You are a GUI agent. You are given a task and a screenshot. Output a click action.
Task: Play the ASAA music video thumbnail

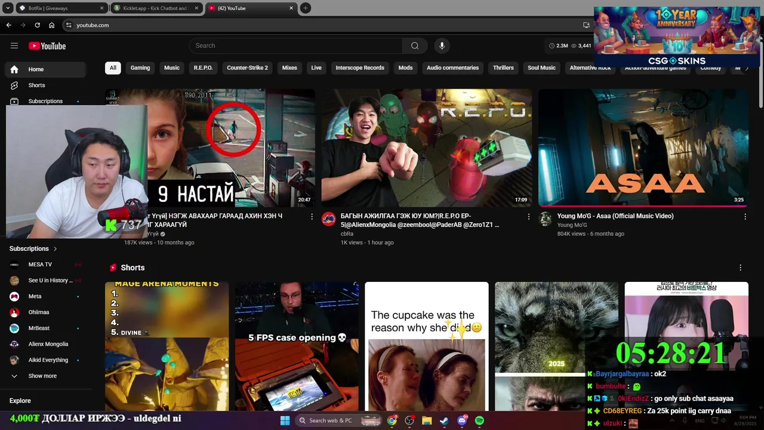(x=643, y=148)
